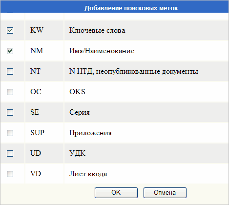Click N НТД, неопубликованные документы text
This screenshot has height=205, width=229.
(134, 71)
